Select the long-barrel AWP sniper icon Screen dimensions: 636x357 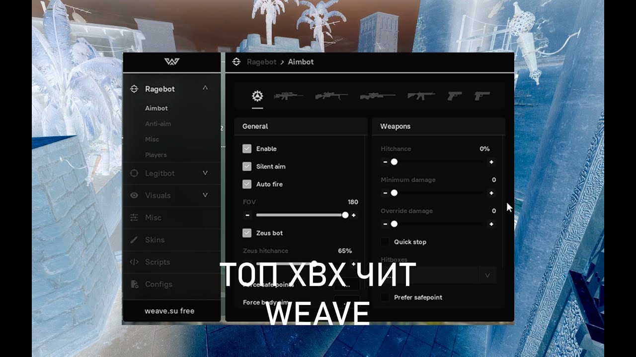click(x=378, y=96)
